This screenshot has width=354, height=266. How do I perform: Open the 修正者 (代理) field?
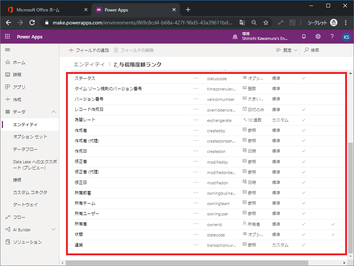[87, 172]
